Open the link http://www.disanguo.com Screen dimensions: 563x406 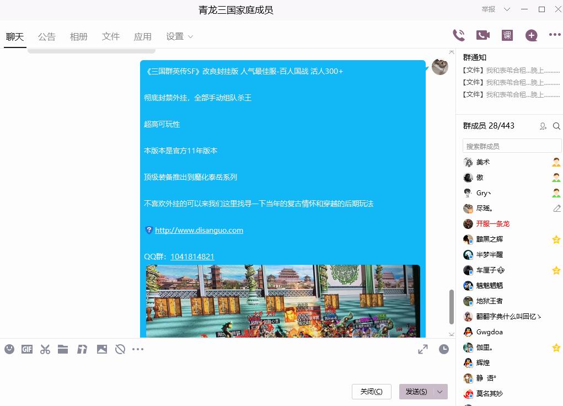tap(199, 230)
